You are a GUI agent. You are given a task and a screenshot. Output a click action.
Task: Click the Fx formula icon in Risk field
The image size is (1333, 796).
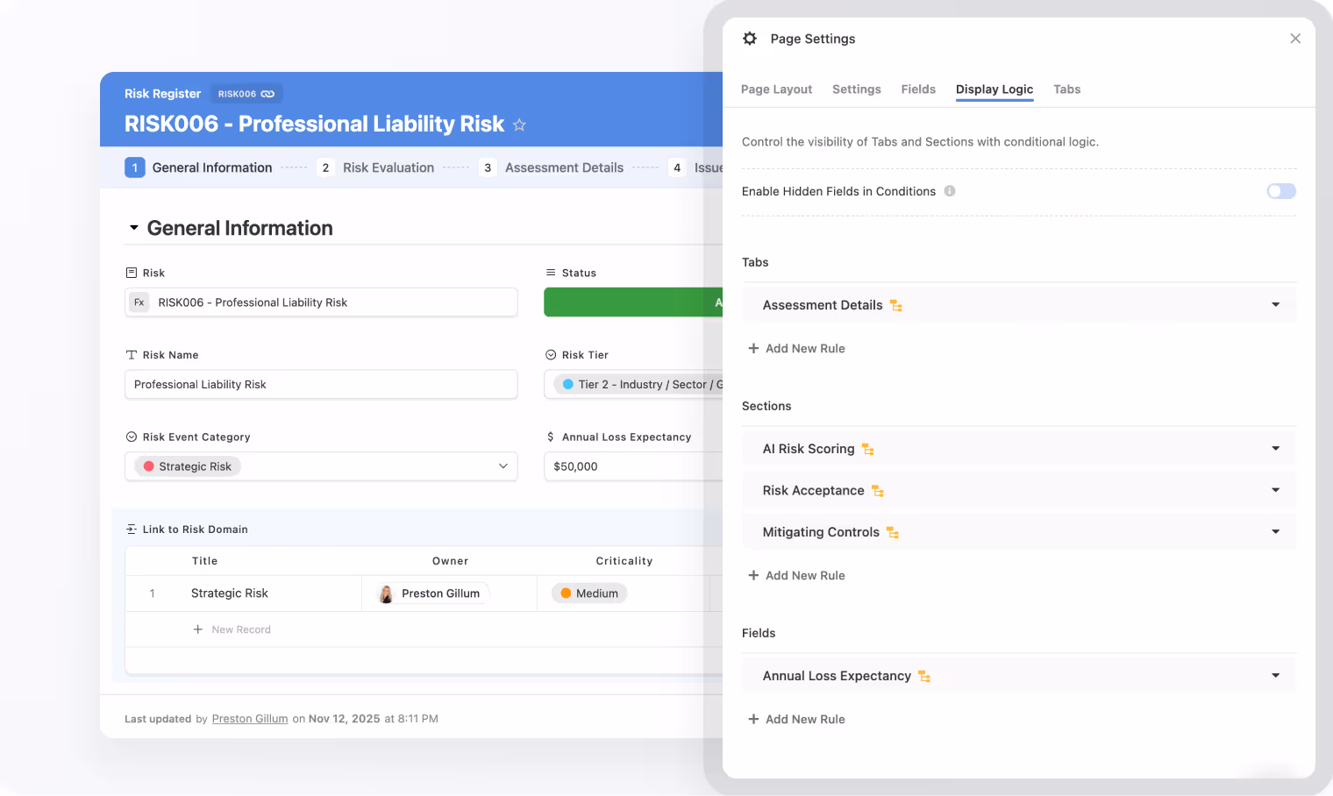pyautogui.click(x=139, y=302)
